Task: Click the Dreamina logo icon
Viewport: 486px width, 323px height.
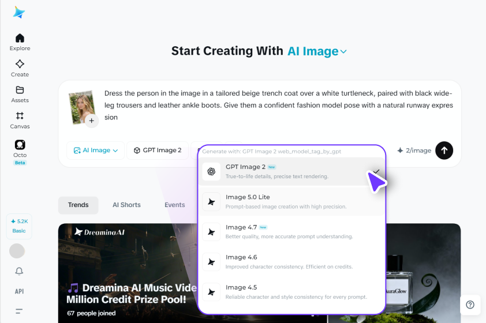Action: coord(19,12)
